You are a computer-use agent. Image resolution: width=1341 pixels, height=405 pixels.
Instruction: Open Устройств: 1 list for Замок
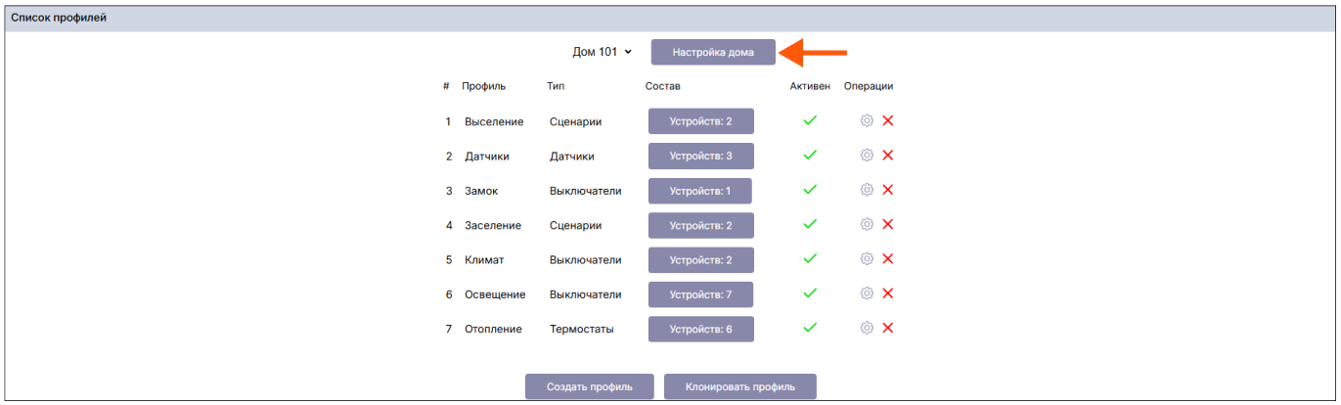699,191
